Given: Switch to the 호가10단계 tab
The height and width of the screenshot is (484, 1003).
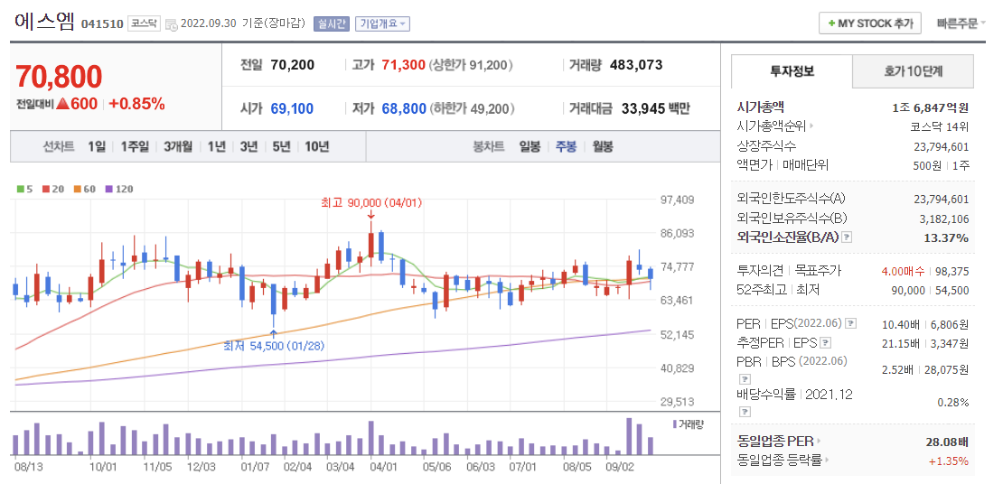Looking at the screenshot, I should point(913,71).
